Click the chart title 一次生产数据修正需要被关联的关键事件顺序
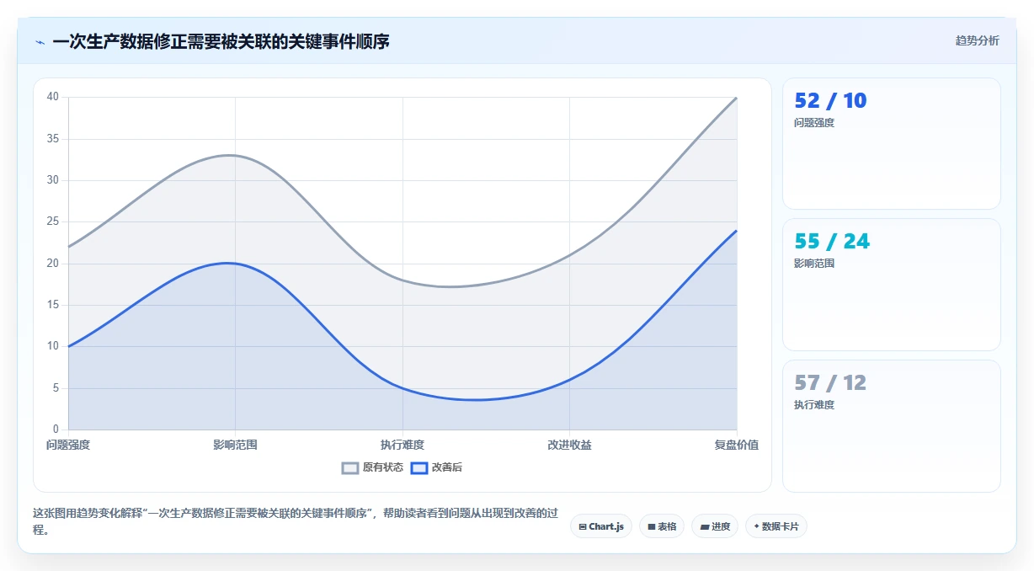 tap(221, 41)
